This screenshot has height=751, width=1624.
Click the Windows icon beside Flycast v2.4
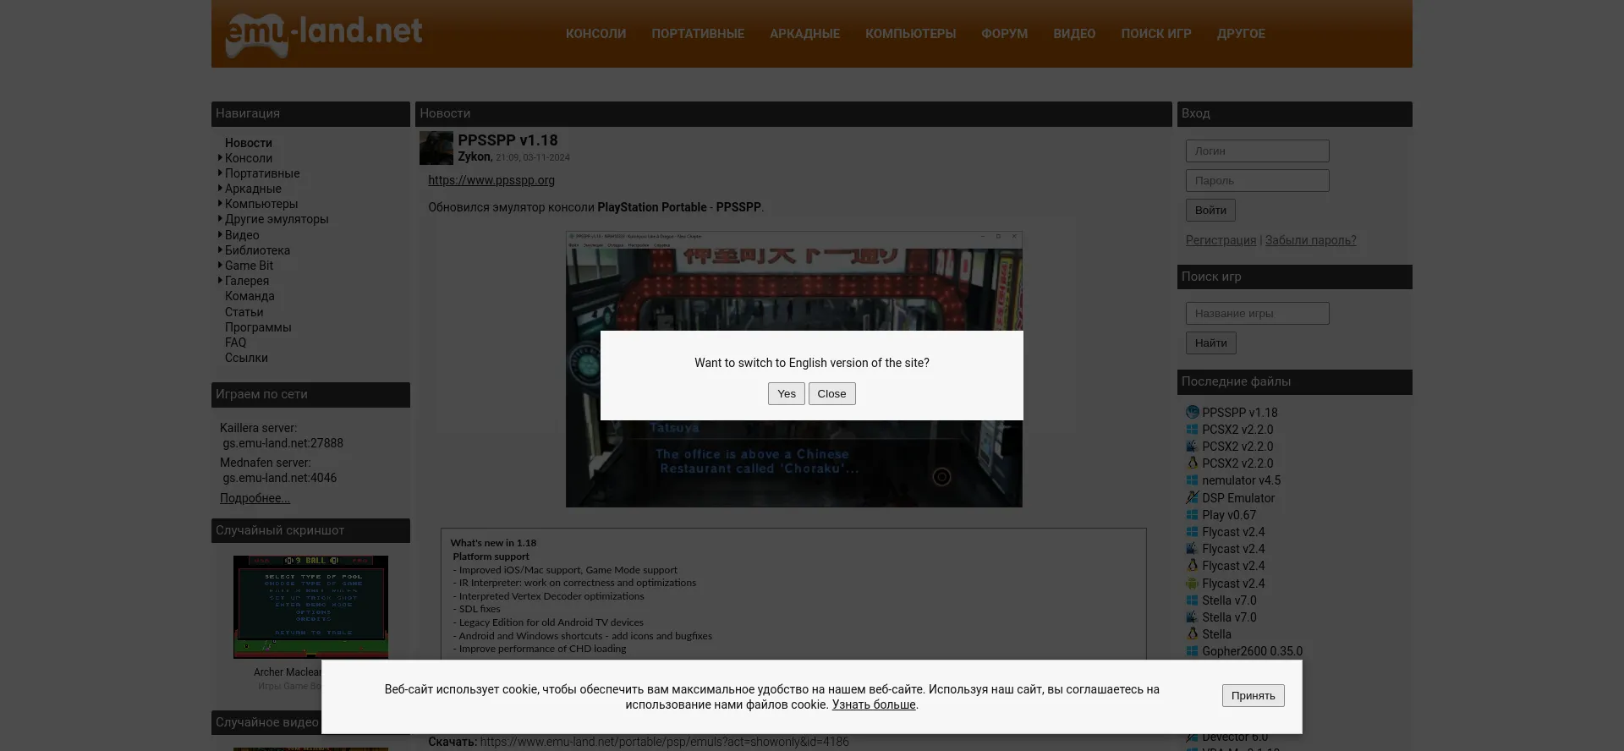1192,532
